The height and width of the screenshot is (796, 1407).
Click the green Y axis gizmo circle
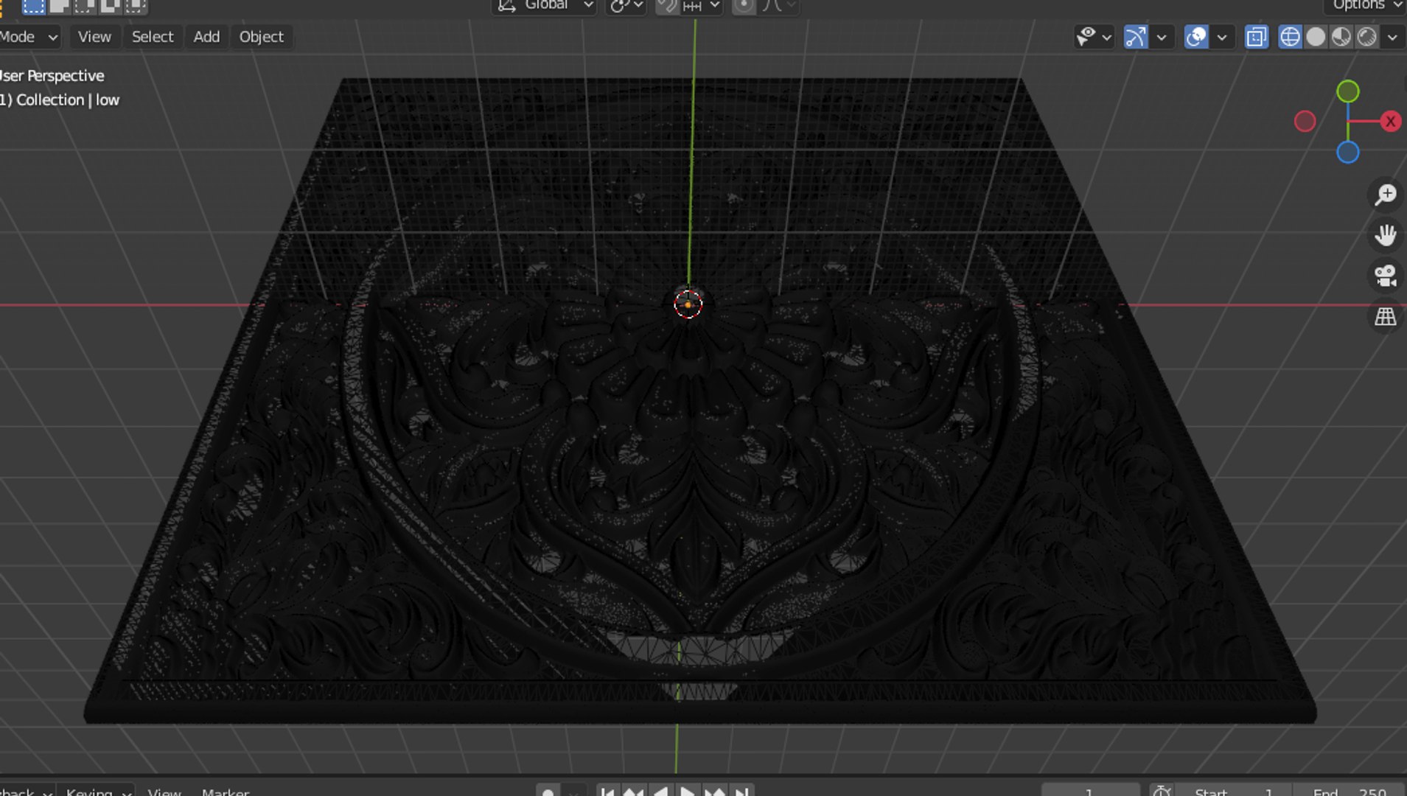(x=1348, y=91)
